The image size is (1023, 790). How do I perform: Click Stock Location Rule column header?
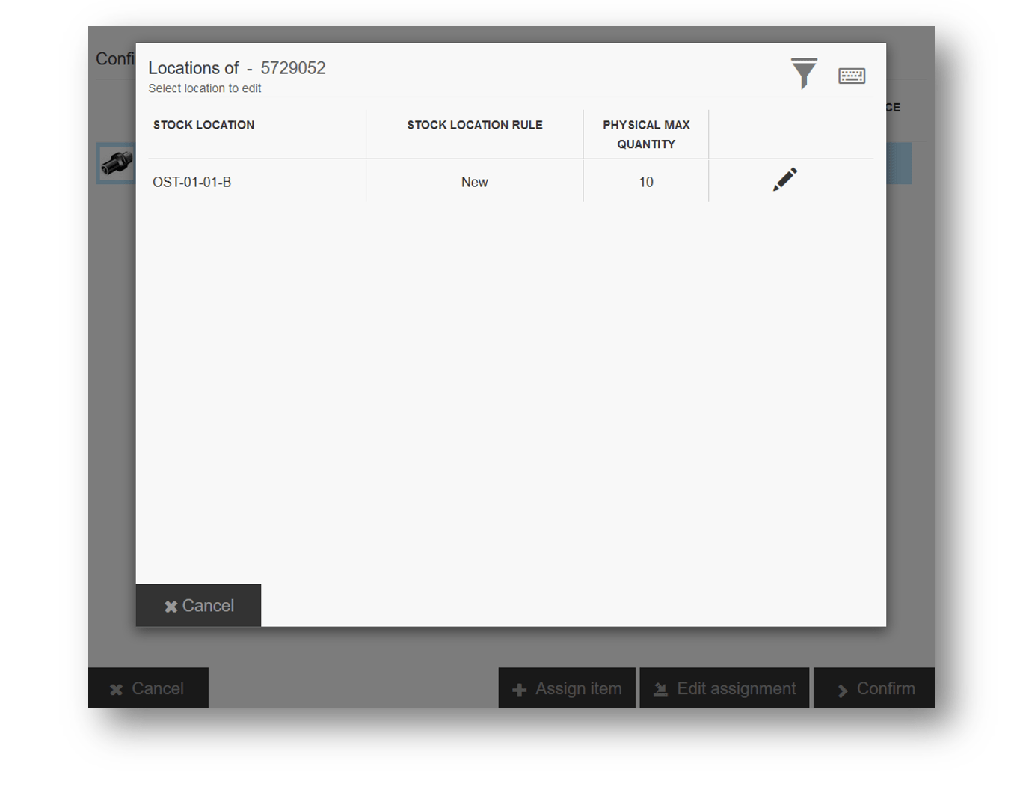(x=475, y=125)
